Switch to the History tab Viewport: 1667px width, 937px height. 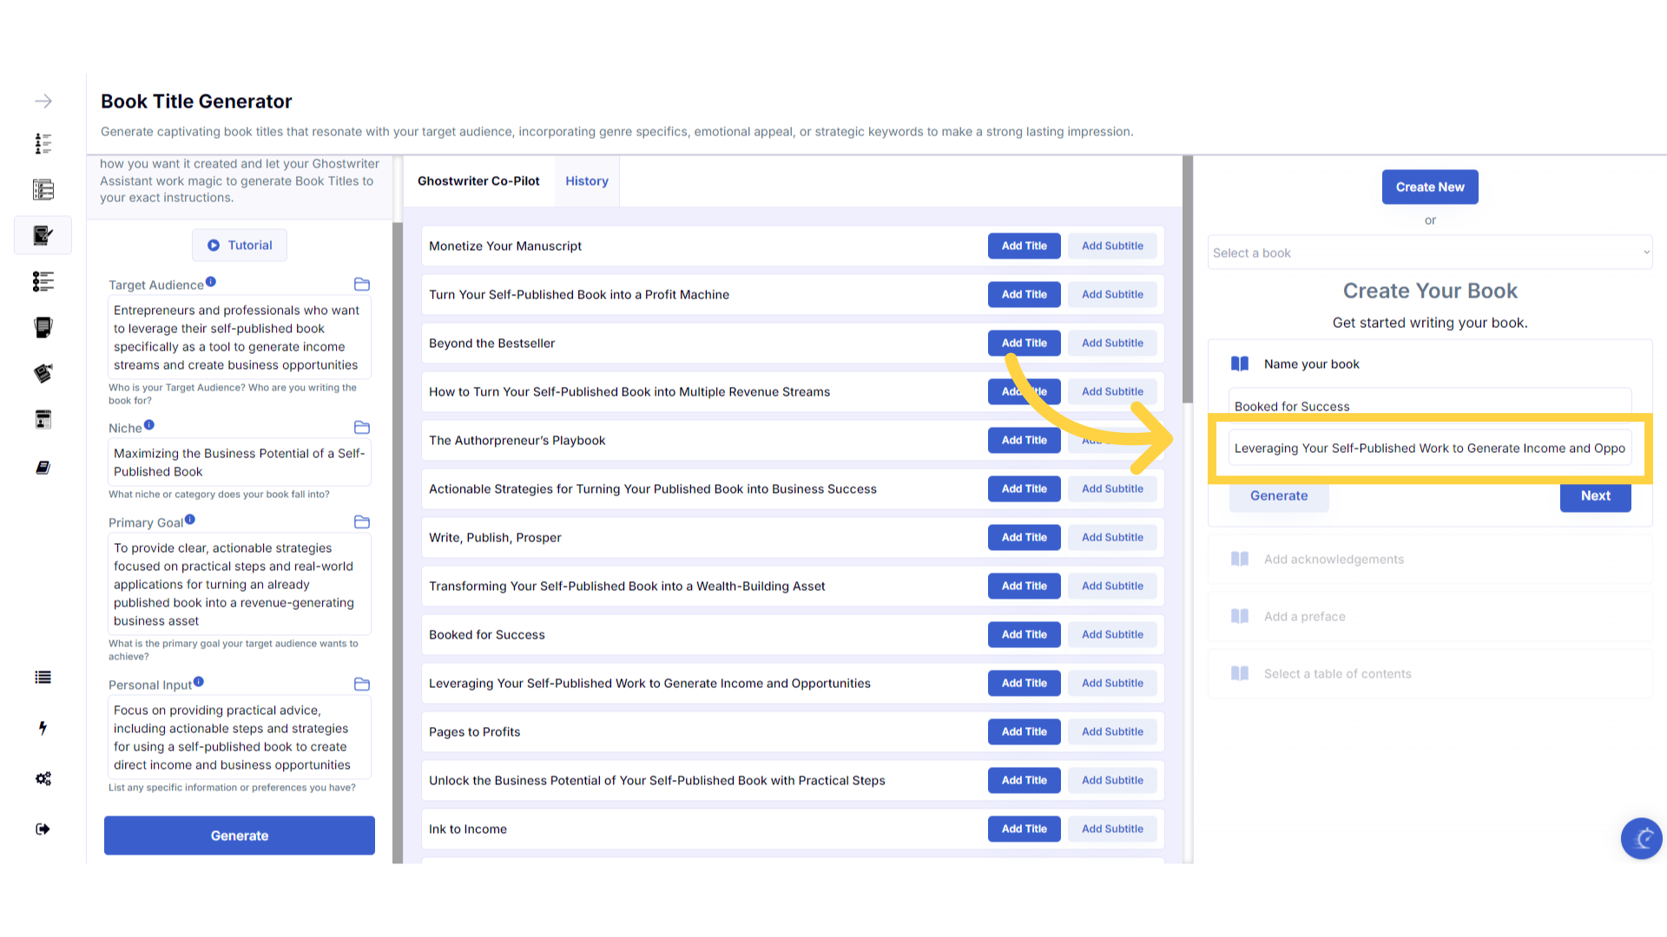tap(587, 181)
